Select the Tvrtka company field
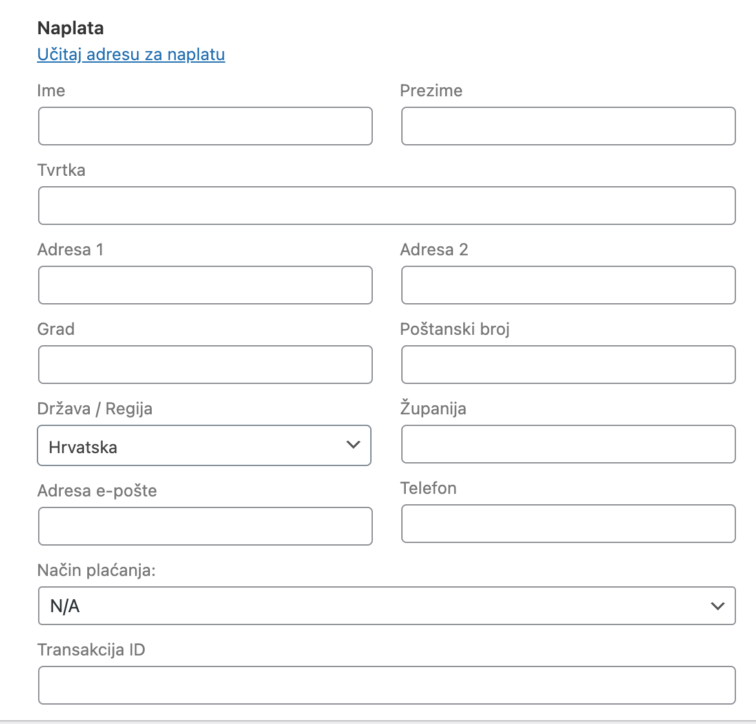 386,205
